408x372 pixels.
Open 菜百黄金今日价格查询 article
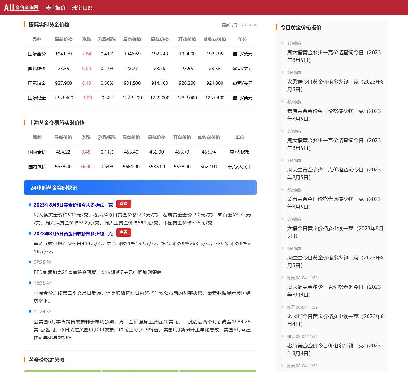tap(334, 203)
